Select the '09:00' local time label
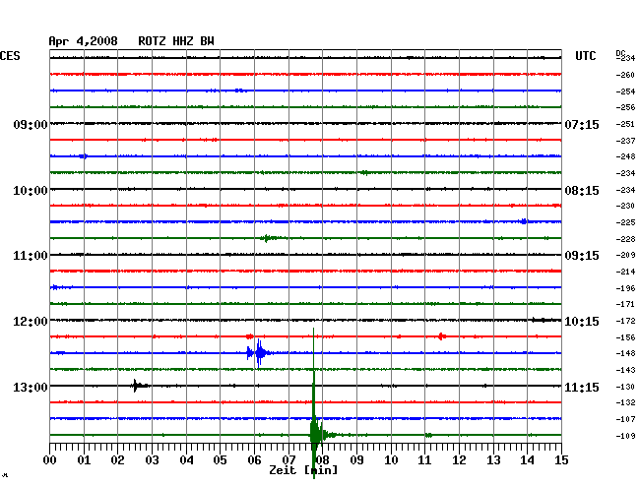Screen dimensions: 640x486 [31, 124]
